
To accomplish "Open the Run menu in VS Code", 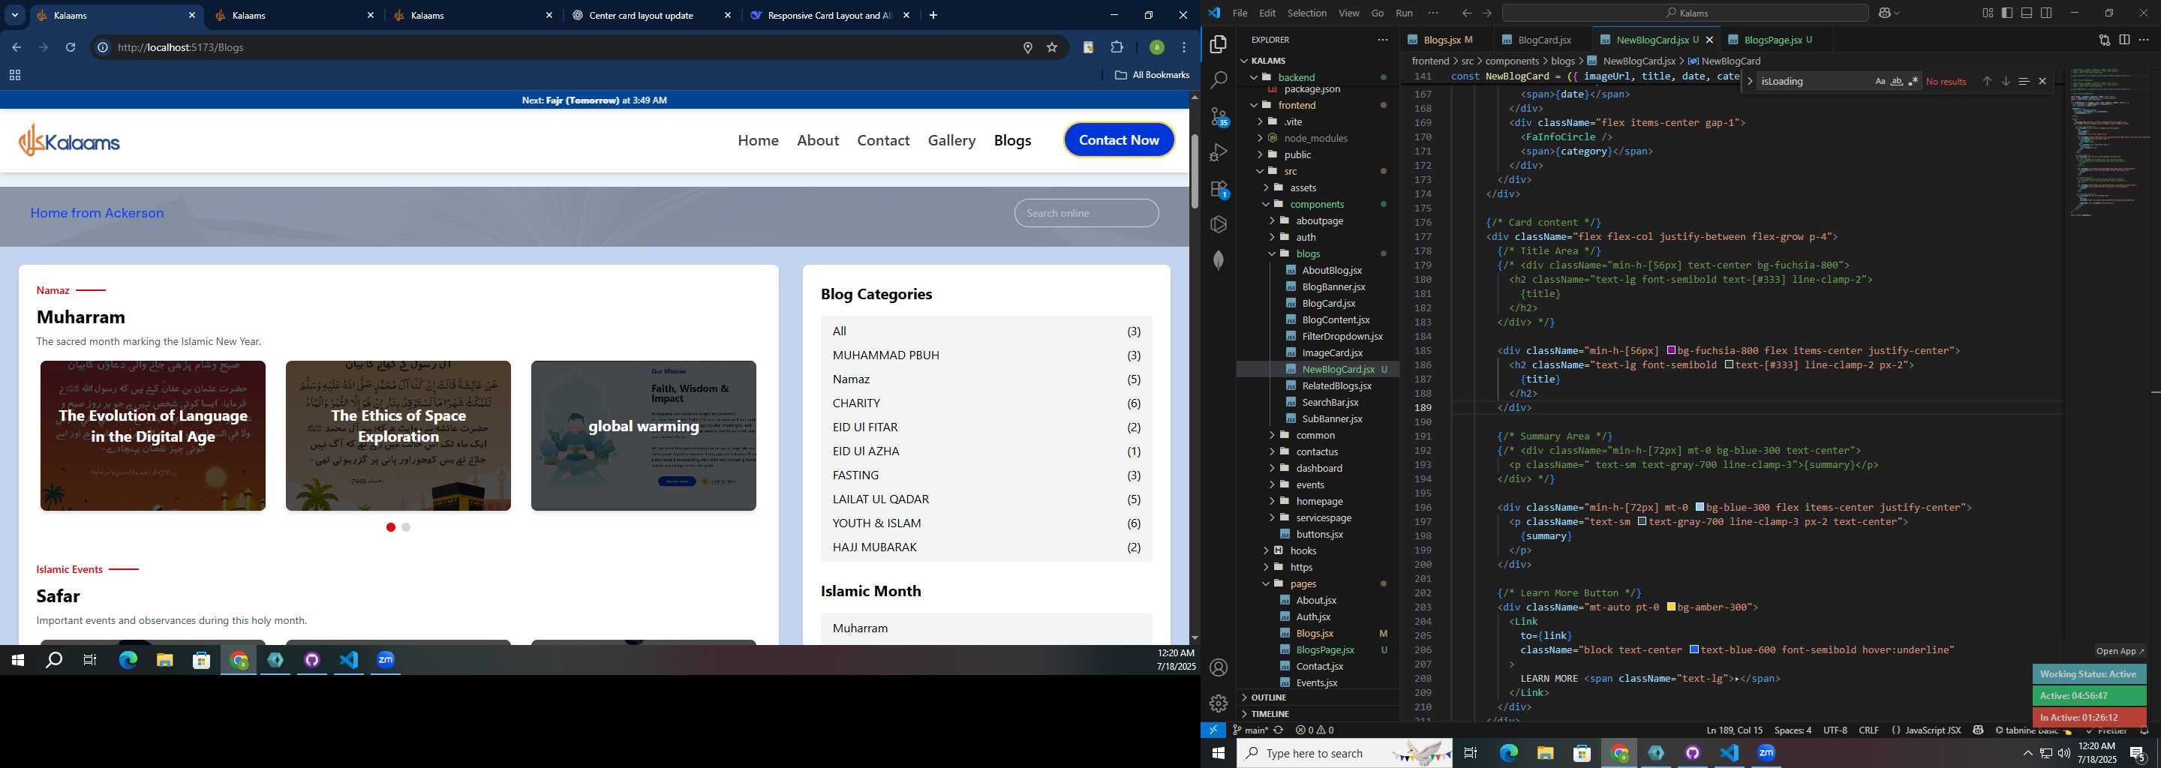I will tap(1403, 13).
